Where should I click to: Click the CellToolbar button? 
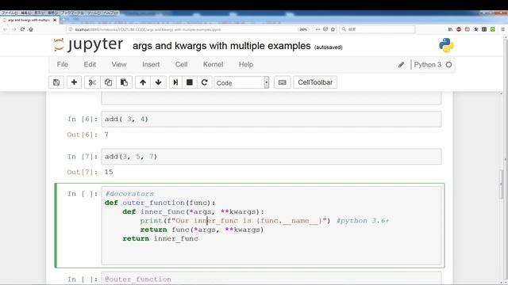(315, 82)
